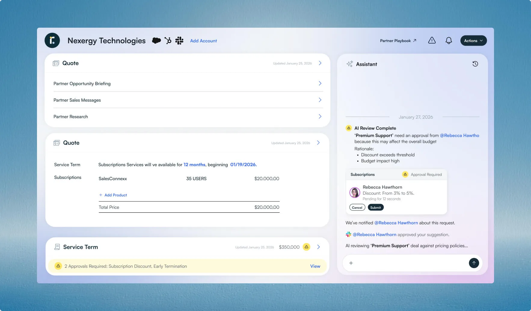This screenshot has height=311, width=531.
Task: Open the Salesforce cloud integration icon
Action: 156,41
